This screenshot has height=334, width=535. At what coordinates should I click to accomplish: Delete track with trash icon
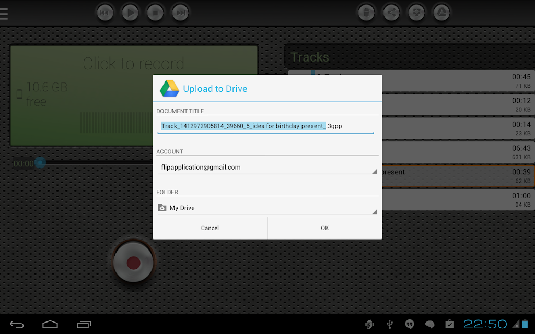tap(366, 13)
